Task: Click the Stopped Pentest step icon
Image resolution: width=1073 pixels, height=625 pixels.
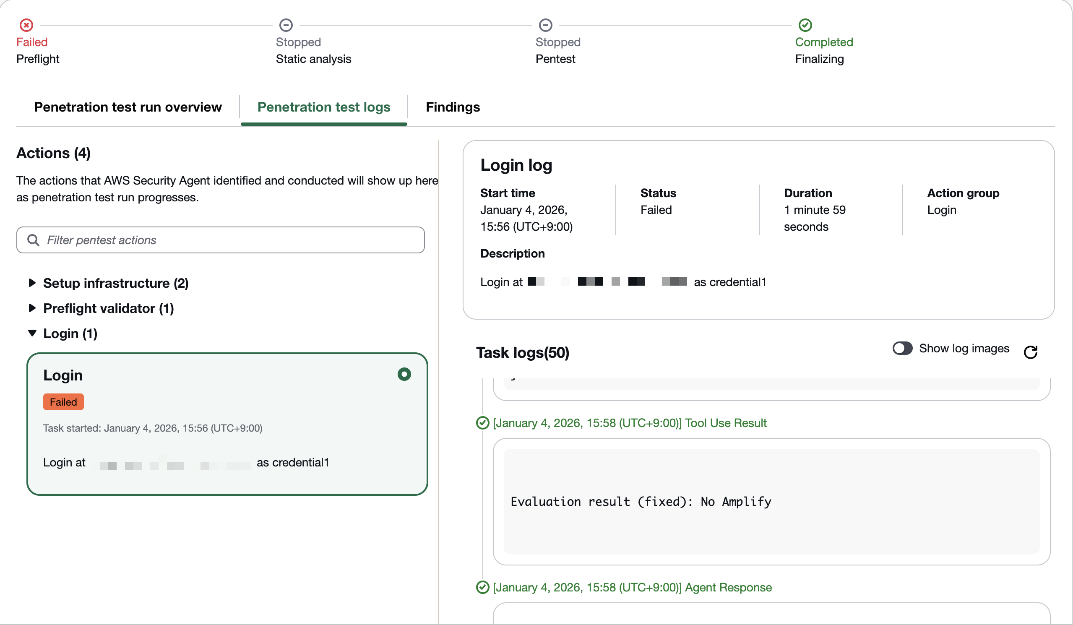Action: click(545, 25)
